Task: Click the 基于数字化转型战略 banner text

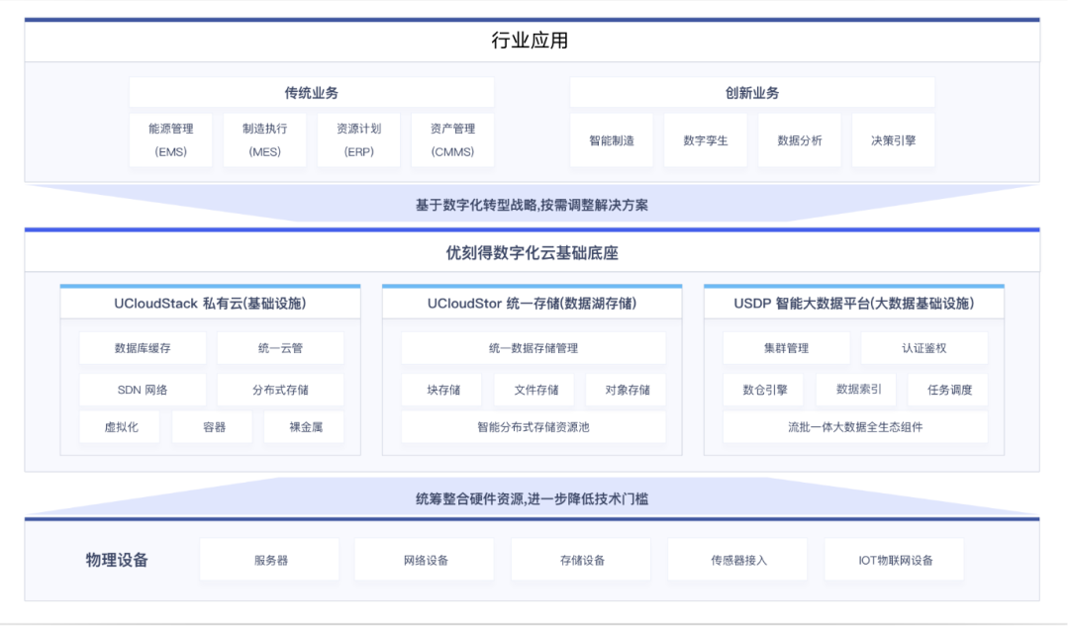Action: [x=532, y=205]
